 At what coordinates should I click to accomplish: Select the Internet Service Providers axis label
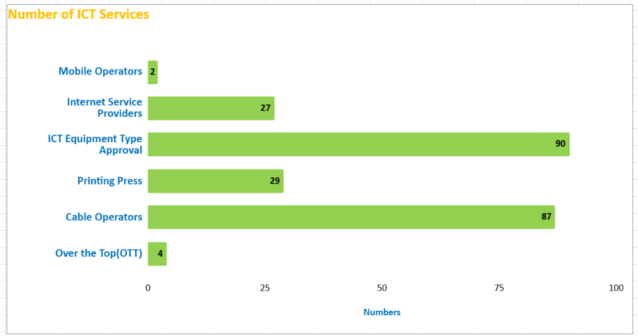tap(105, 108)
